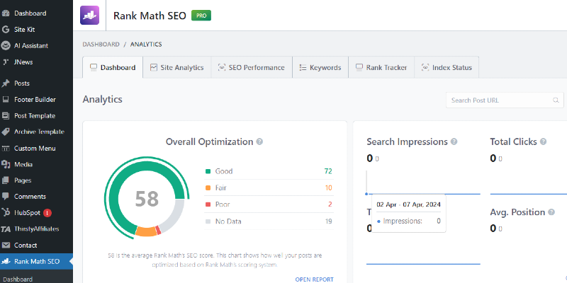Open the SEO Performance tab
The width and height of the screenshot is (567, 283).
[x=252, y=67]
